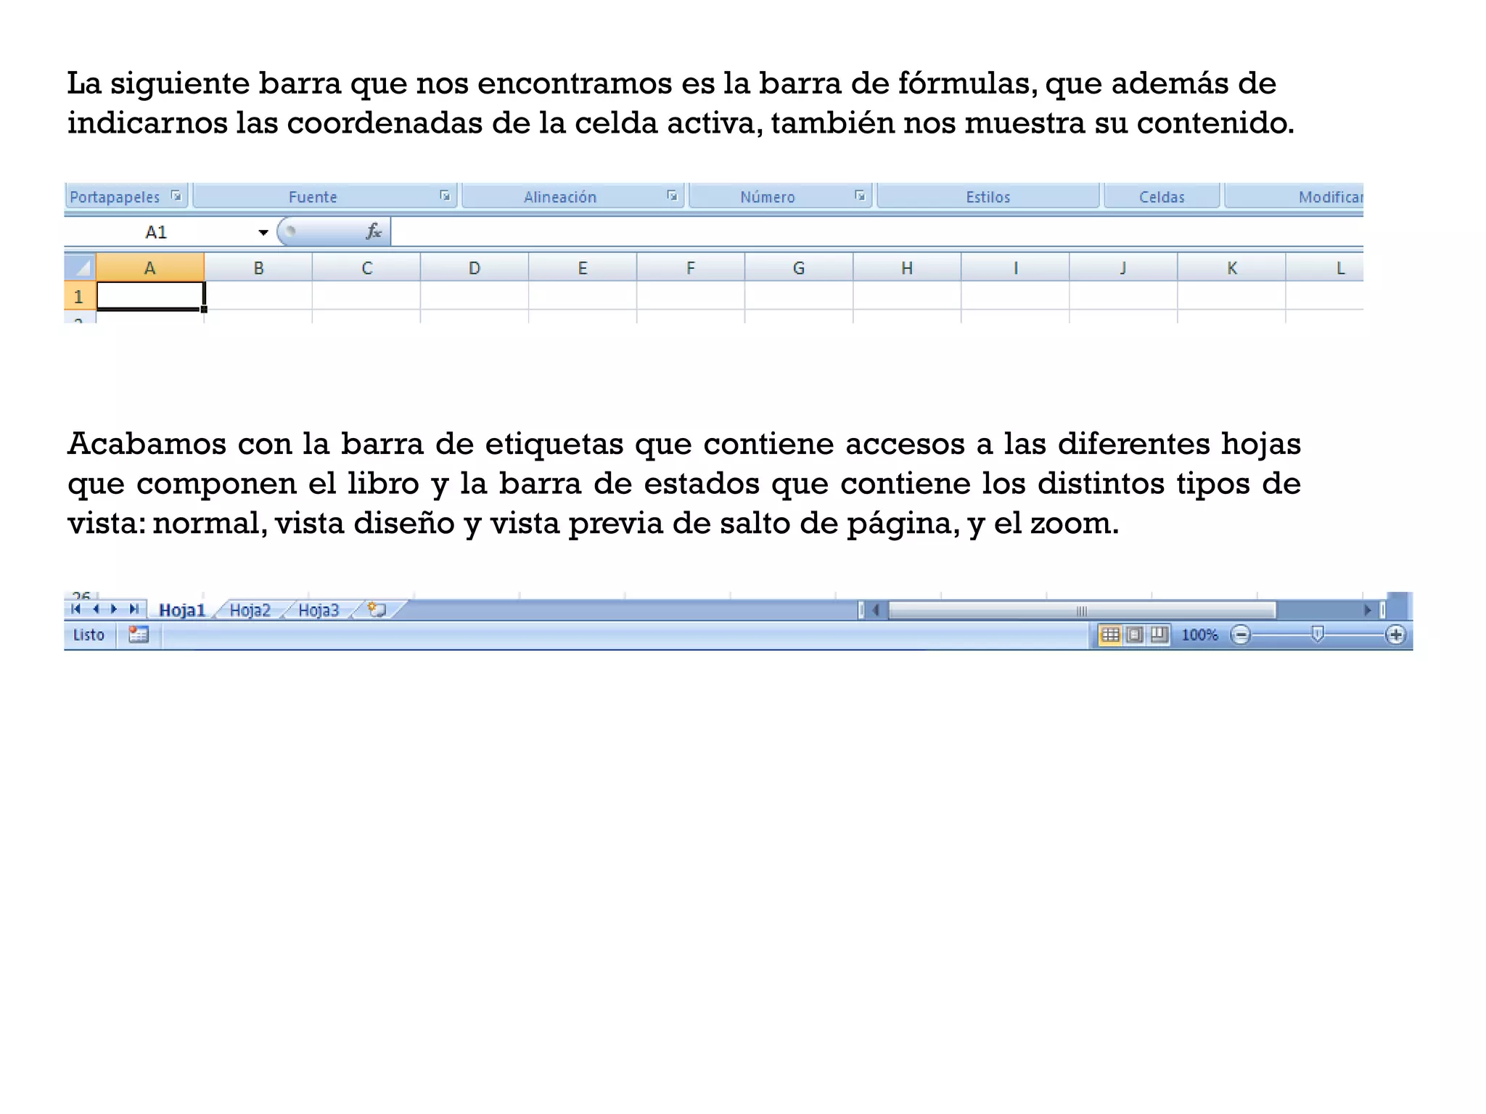
Task: Click the Estilos group label
Action: (x=988, y=197)
